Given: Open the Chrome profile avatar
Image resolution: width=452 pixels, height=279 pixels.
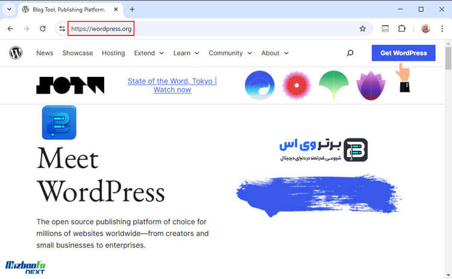Looking at the screenshot, I should pos(425,28).
